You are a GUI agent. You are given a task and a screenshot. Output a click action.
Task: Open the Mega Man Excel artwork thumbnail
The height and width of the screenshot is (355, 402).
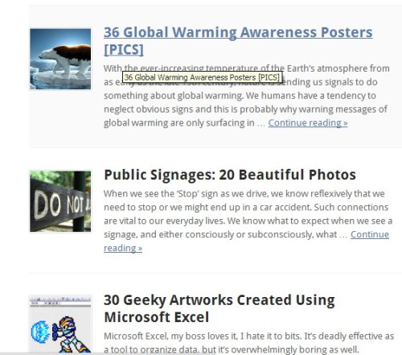click(x=60, y=324)
